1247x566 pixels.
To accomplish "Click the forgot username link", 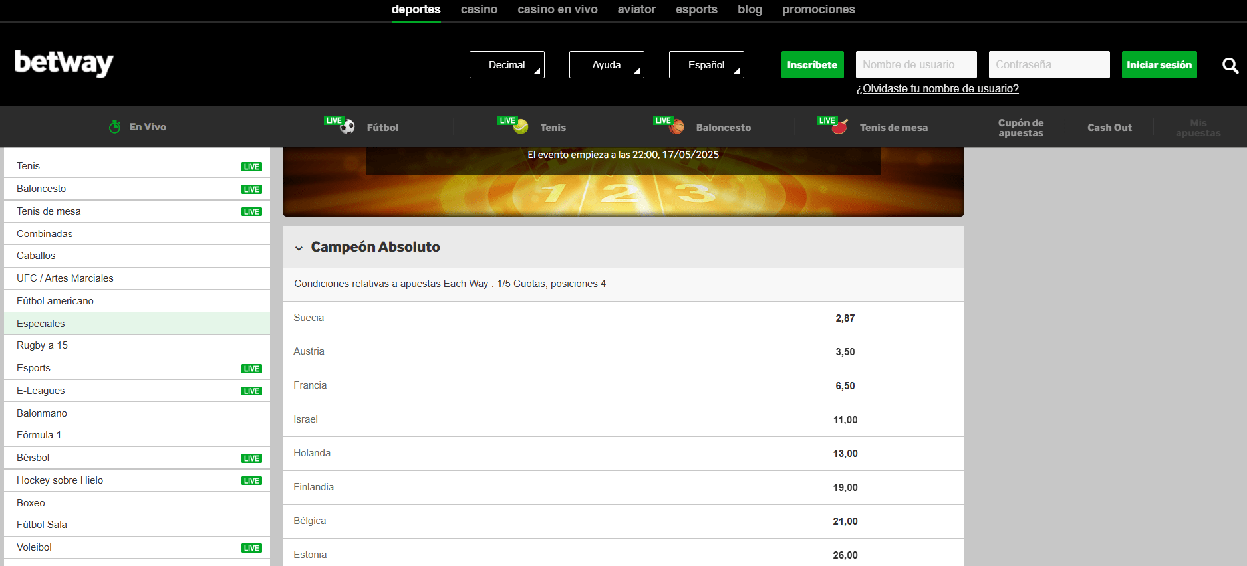I will click(x=938, y=88).
